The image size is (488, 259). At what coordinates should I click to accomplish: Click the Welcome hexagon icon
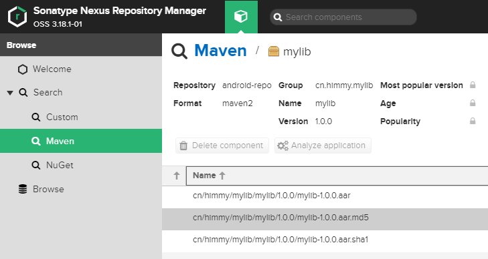22,69
